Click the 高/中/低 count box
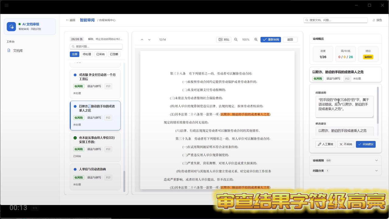 point(346,54)
